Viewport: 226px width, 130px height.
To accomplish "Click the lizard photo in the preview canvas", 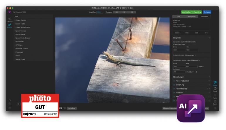I will point(112,60).
